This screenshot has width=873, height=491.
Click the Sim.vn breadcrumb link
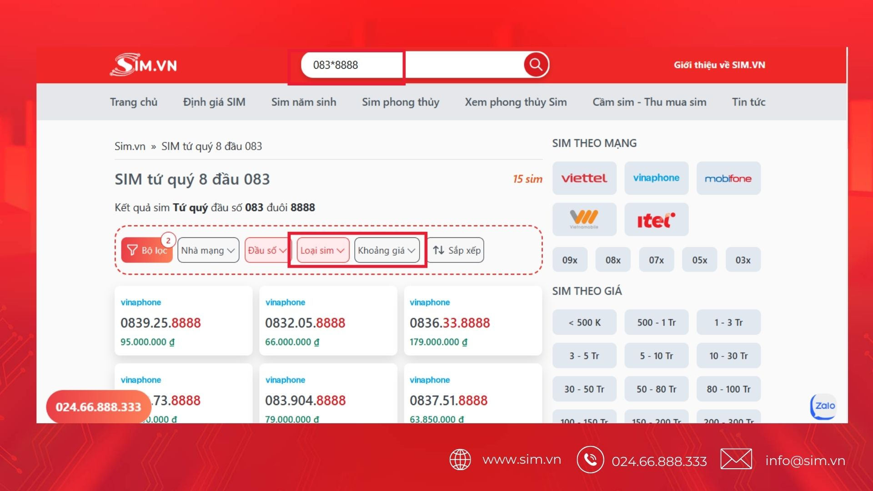(130, 146)
